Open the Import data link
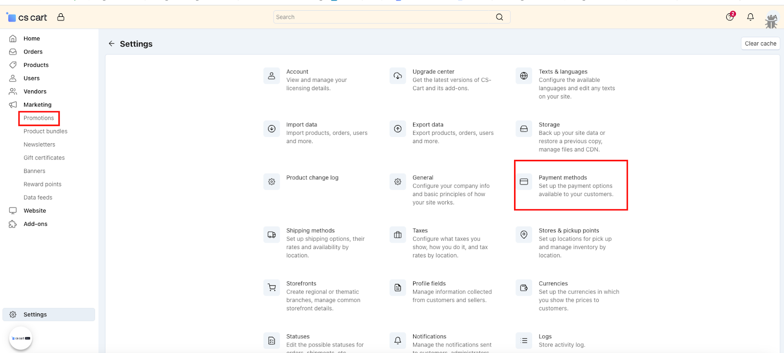 point(302,125)
